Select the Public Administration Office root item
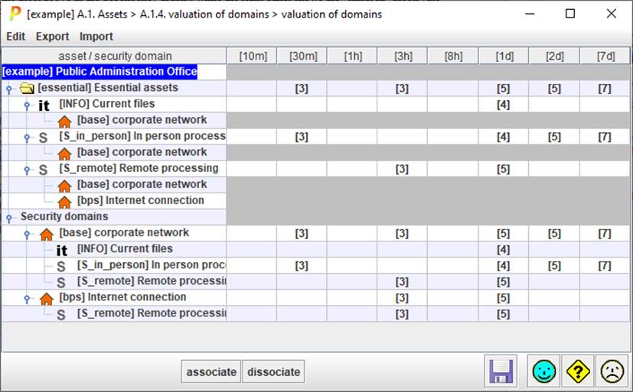Screen dimensions: 633x392 [x=100, y=72]
